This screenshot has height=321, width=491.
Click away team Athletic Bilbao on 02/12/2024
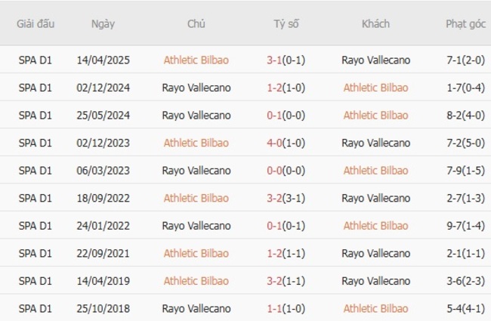375,88
